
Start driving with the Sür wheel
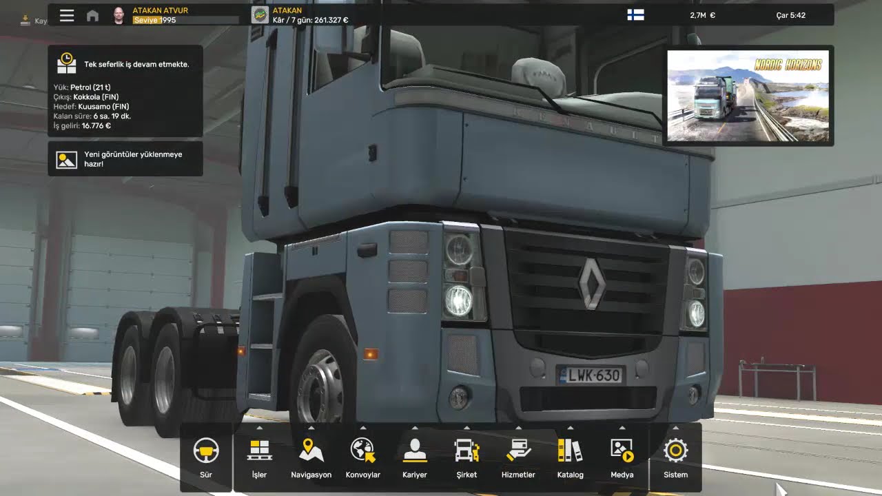coord(206,457)
